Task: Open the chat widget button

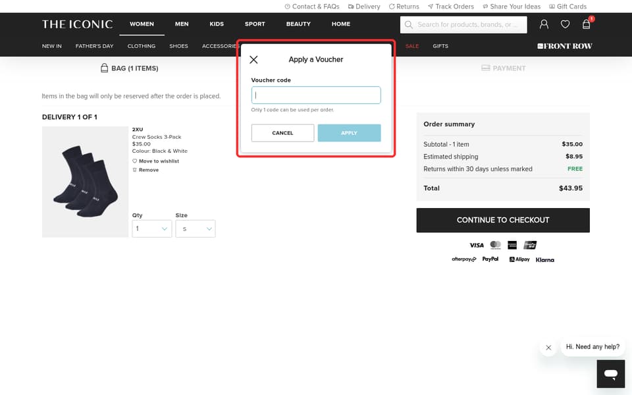Action: click(611, 374)
